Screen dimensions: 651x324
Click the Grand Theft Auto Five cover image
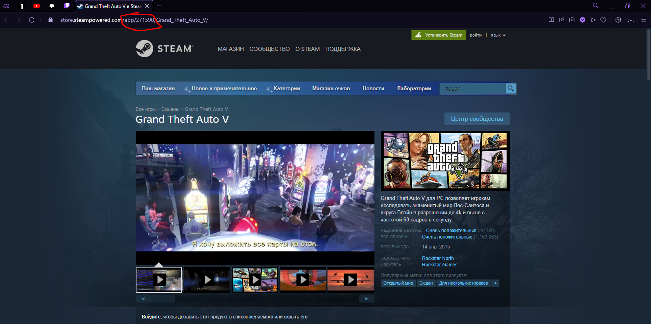(x=445, y=161)
